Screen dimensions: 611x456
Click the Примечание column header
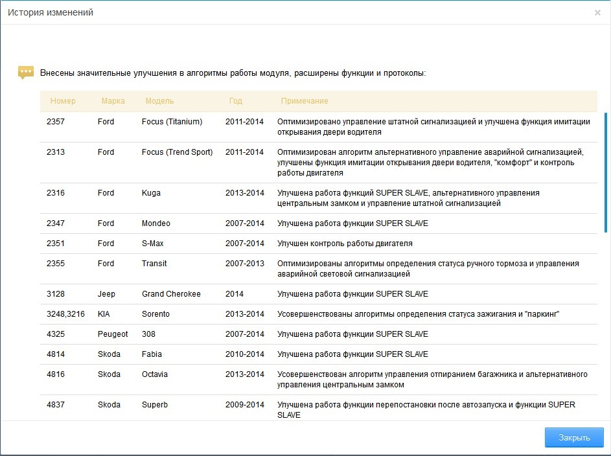[x=305, y=101]
